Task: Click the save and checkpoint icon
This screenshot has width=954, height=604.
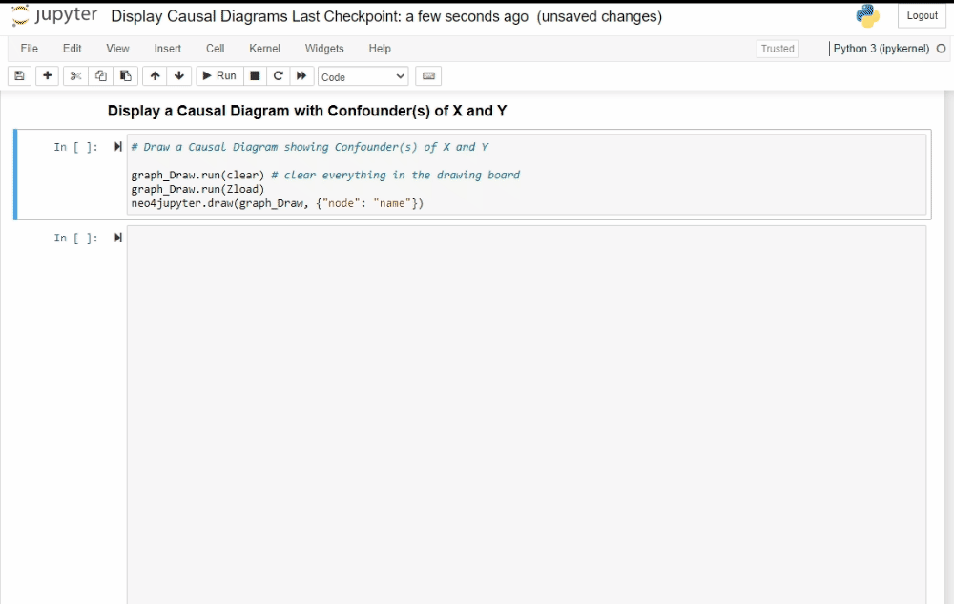Action: (19, 76)
